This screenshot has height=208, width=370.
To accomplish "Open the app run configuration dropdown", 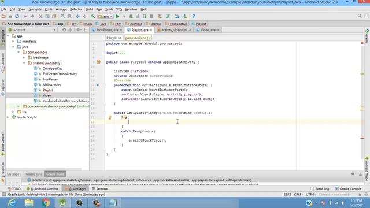I will [x=106, y=17].
